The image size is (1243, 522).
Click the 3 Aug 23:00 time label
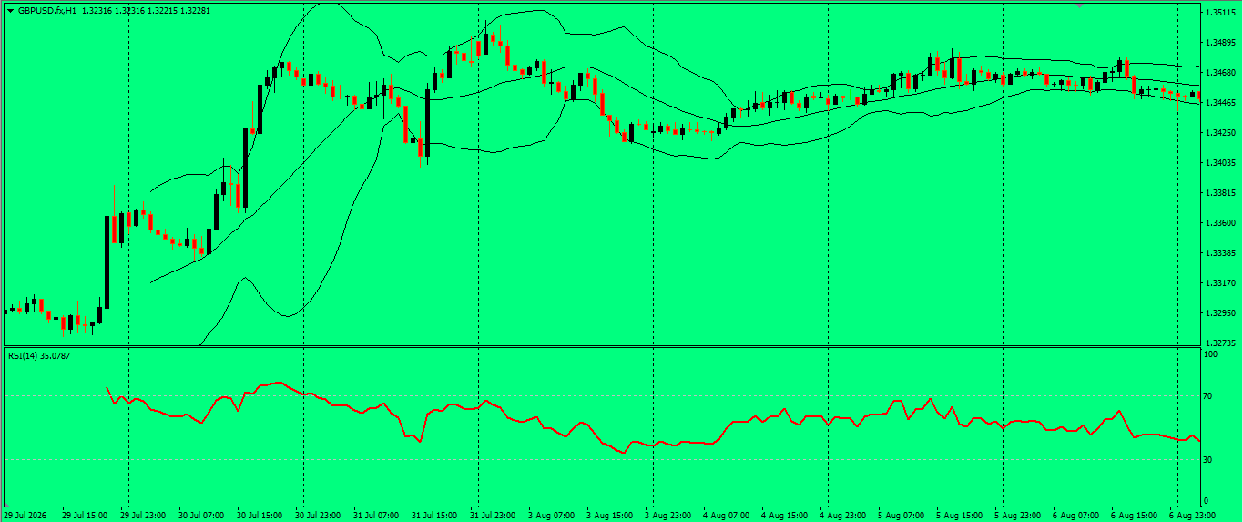click(x=667, y=516)
